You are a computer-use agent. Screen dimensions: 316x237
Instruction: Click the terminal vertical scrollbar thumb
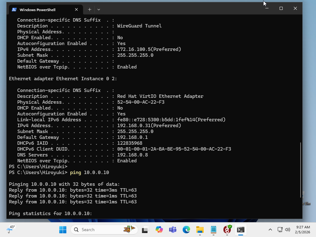point(301,170)
